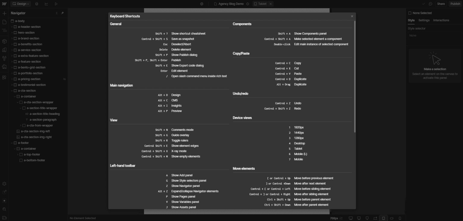Screen dimensions: 463x221
Task: Select the Desktop base breakpoint star icon
Action: tap(375, 218)
